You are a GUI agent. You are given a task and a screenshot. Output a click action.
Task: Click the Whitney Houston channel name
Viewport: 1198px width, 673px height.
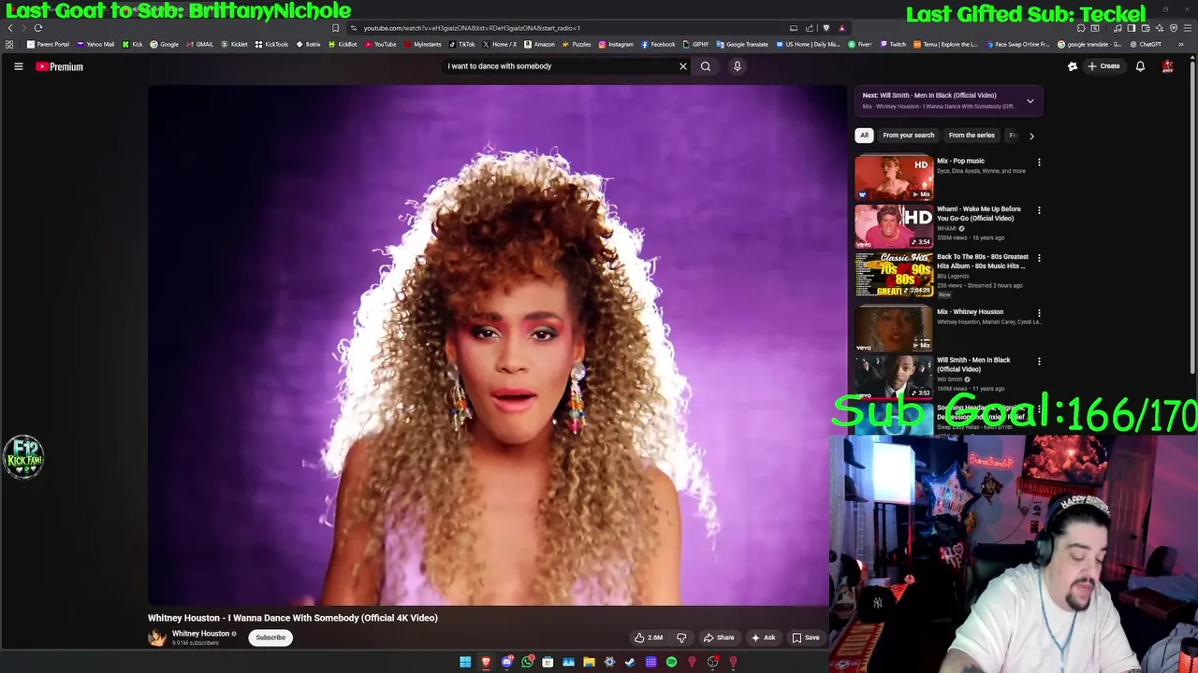200,634
